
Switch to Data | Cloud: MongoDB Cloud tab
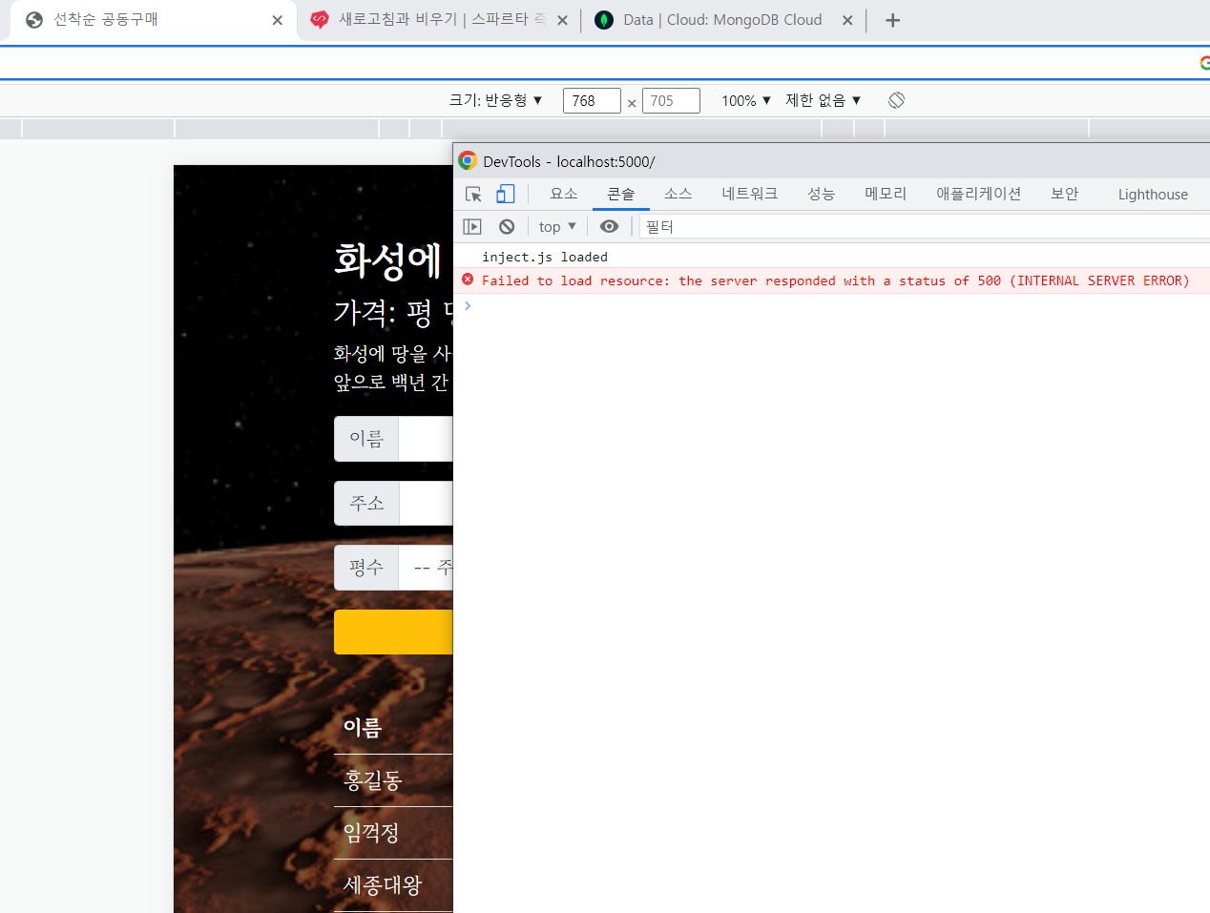[x=723, y=20]
